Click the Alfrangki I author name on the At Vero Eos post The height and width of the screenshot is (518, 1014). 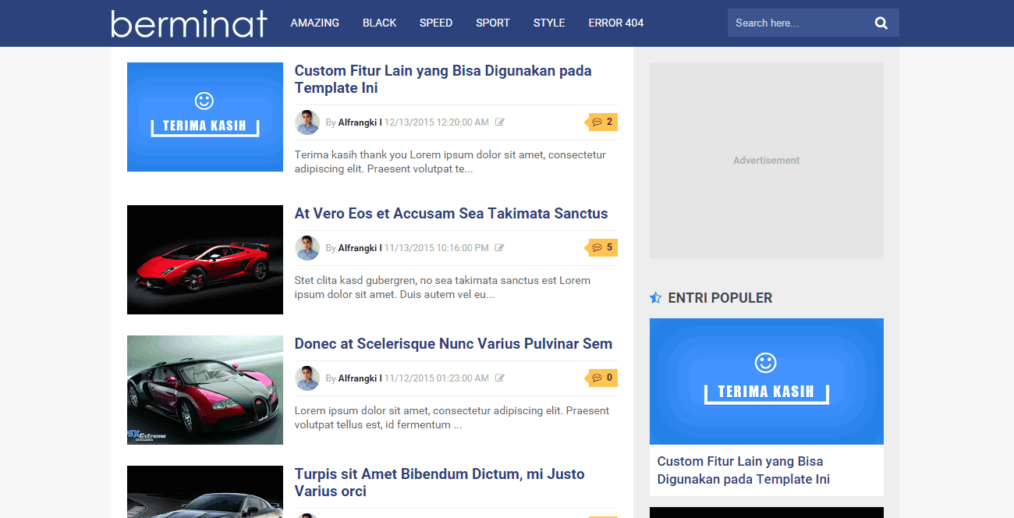360,248
